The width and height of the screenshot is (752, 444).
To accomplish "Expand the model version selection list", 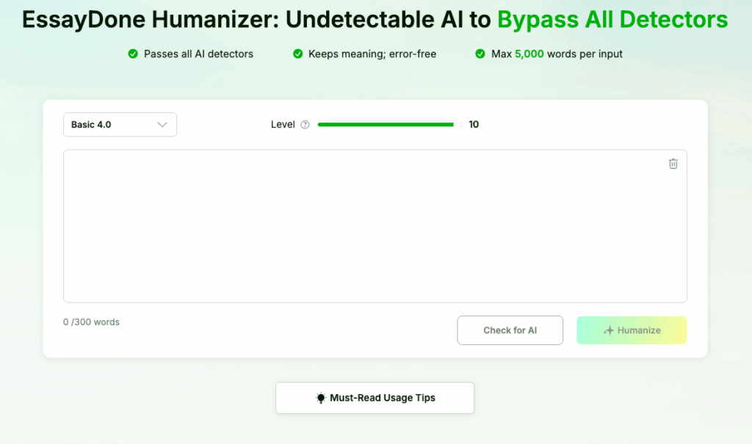I will [120, 124].
